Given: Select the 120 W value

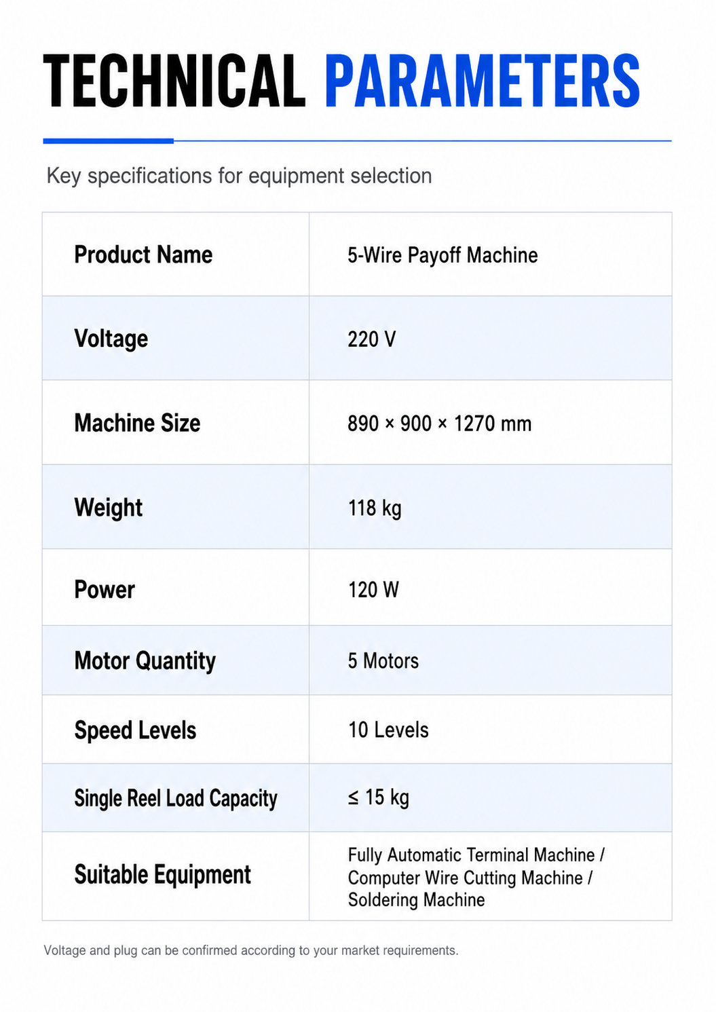Looking at the screenshot, I should coord(373,589).
